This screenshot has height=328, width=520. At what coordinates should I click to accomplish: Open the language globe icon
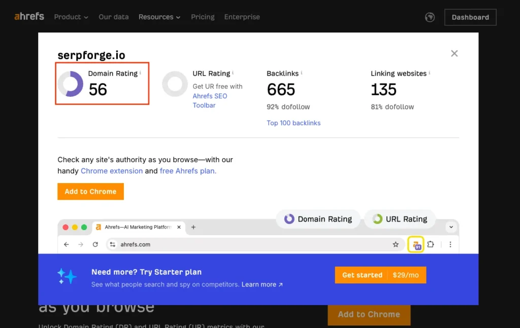point(430,17)
